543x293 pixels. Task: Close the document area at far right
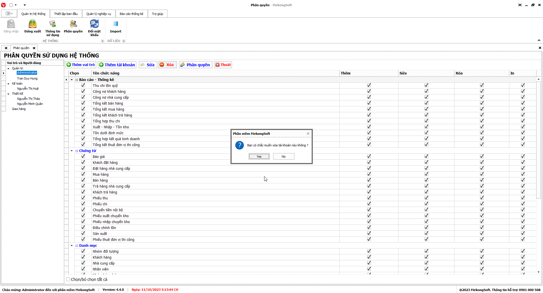click(540, 48)
